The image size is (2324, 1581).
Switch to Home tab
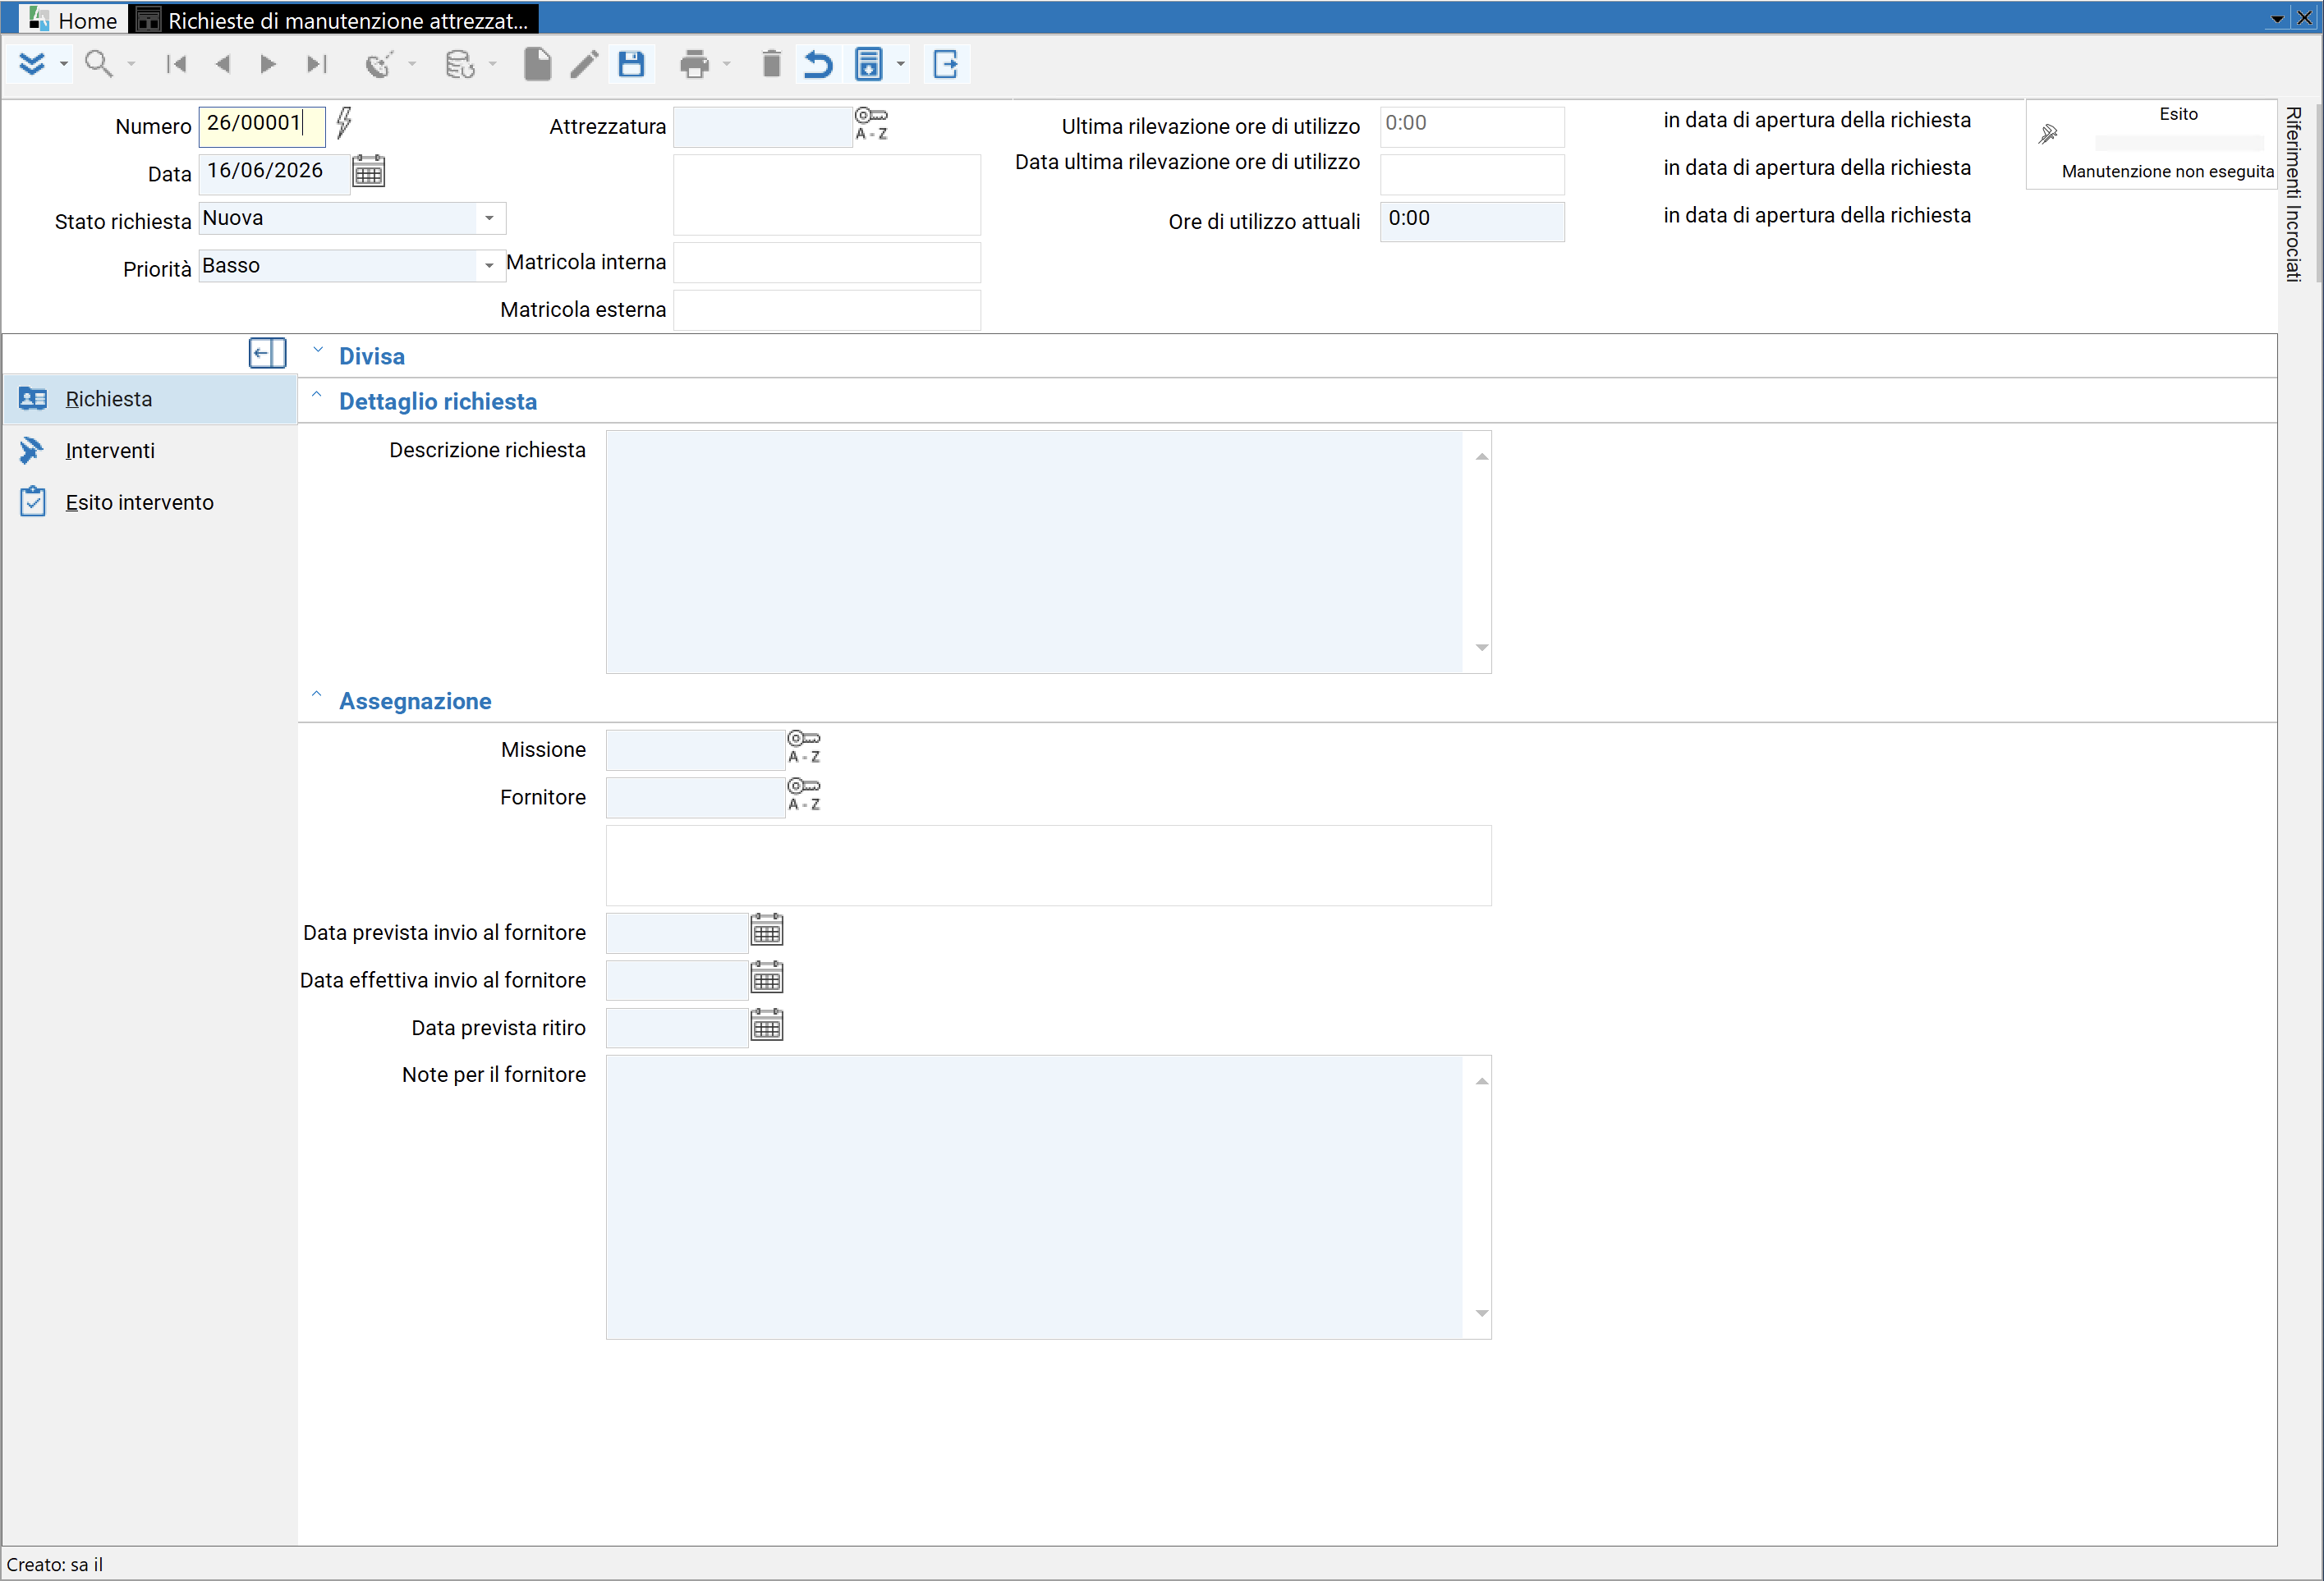pyautogui.click(x=74, y=20)
